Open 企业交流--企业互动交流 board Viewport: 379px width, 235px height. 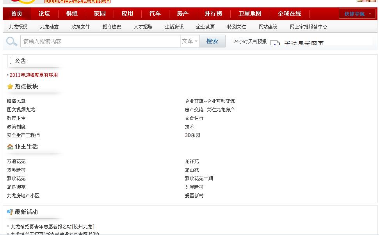pos(210,101)
